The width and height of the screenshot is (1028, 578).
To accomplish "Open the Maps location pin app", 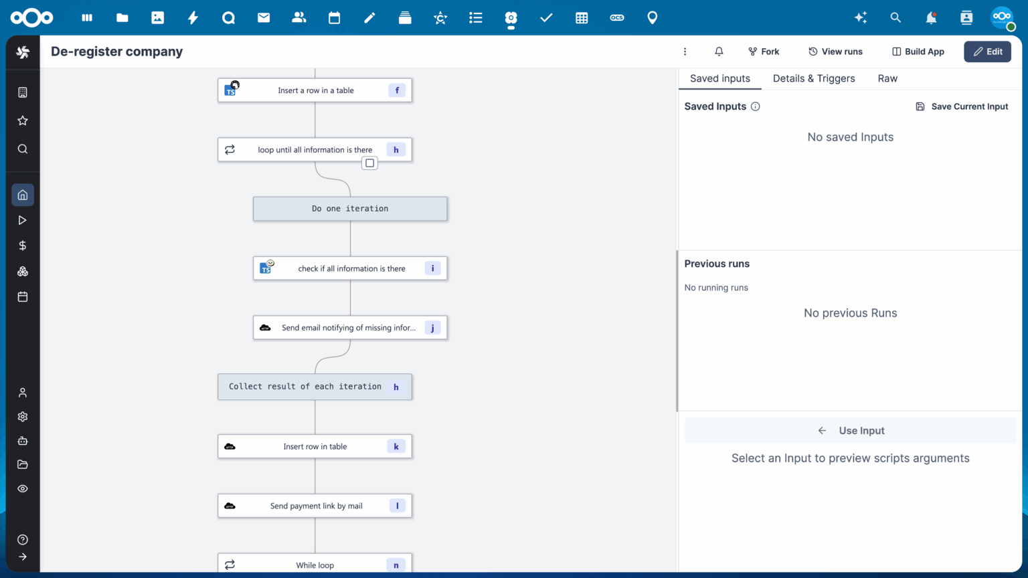I will [x=652, y=17].
